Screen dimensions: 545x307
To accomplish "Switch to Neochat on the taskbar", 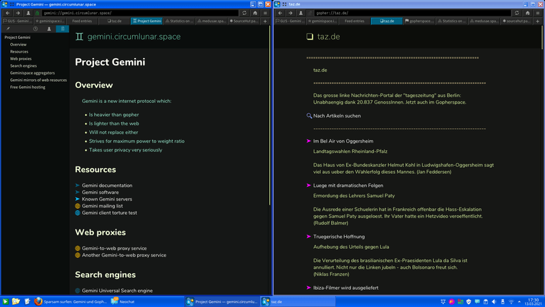I will 123,302.
